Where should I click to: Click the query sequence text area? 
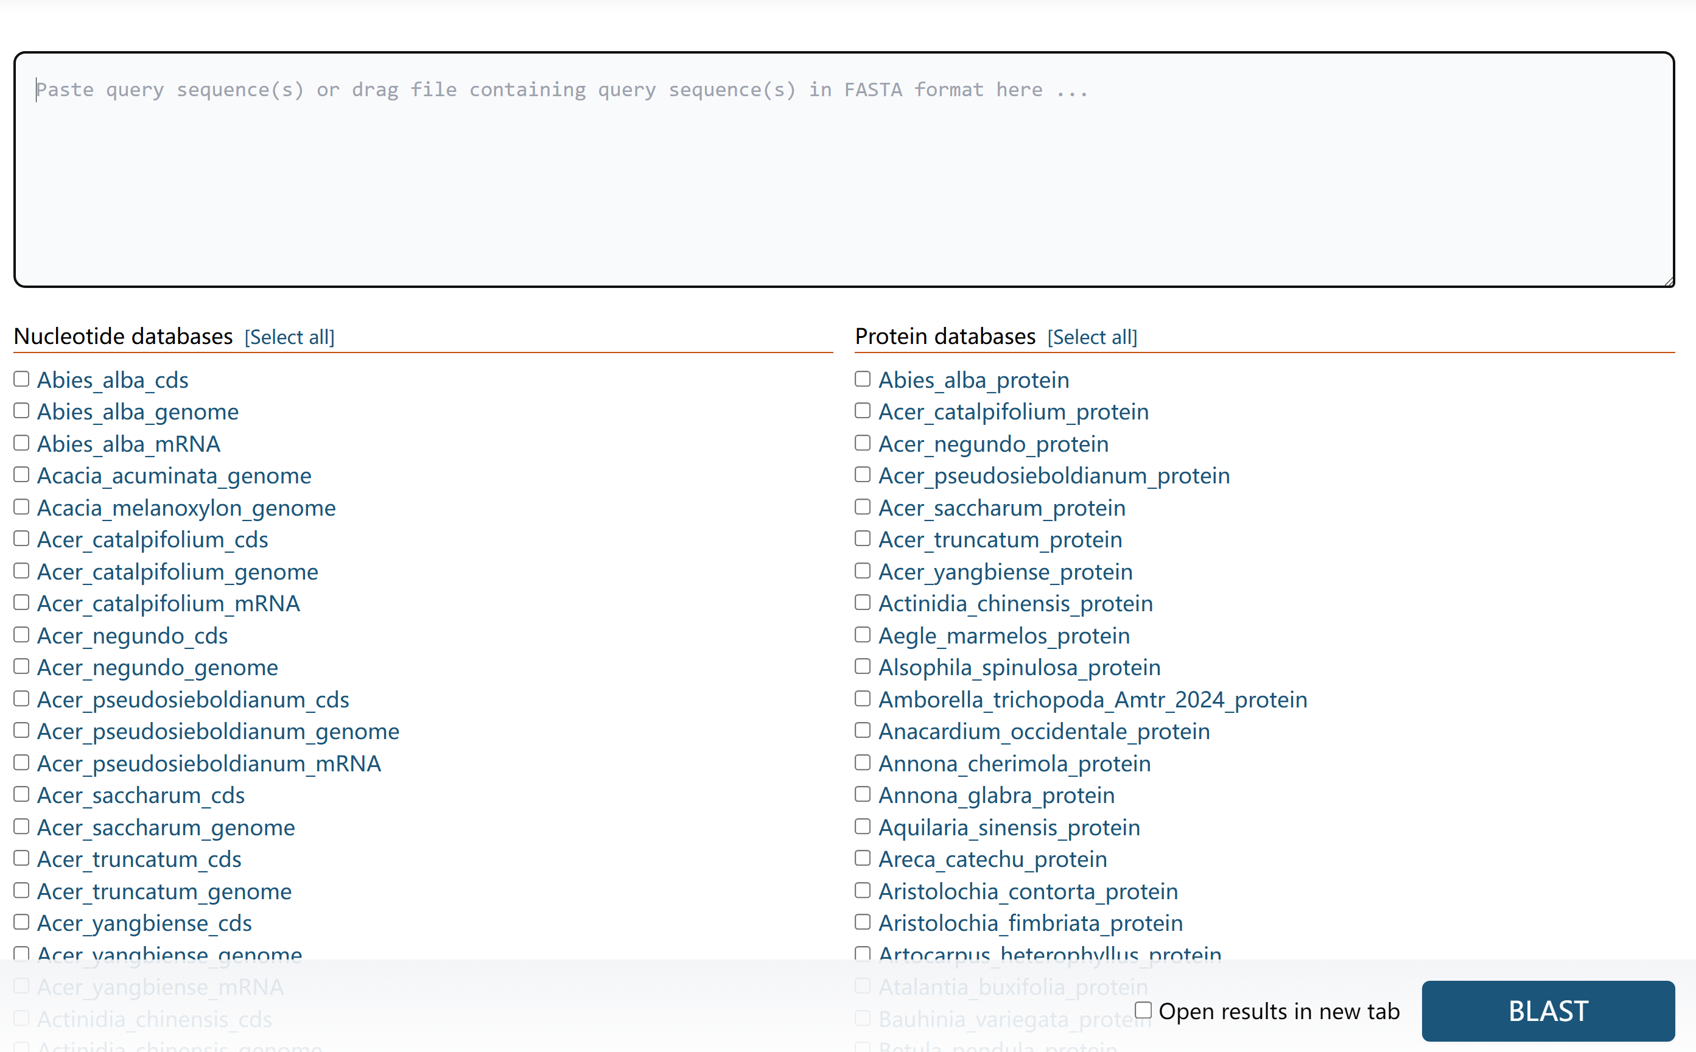click(x=843, y=169)
